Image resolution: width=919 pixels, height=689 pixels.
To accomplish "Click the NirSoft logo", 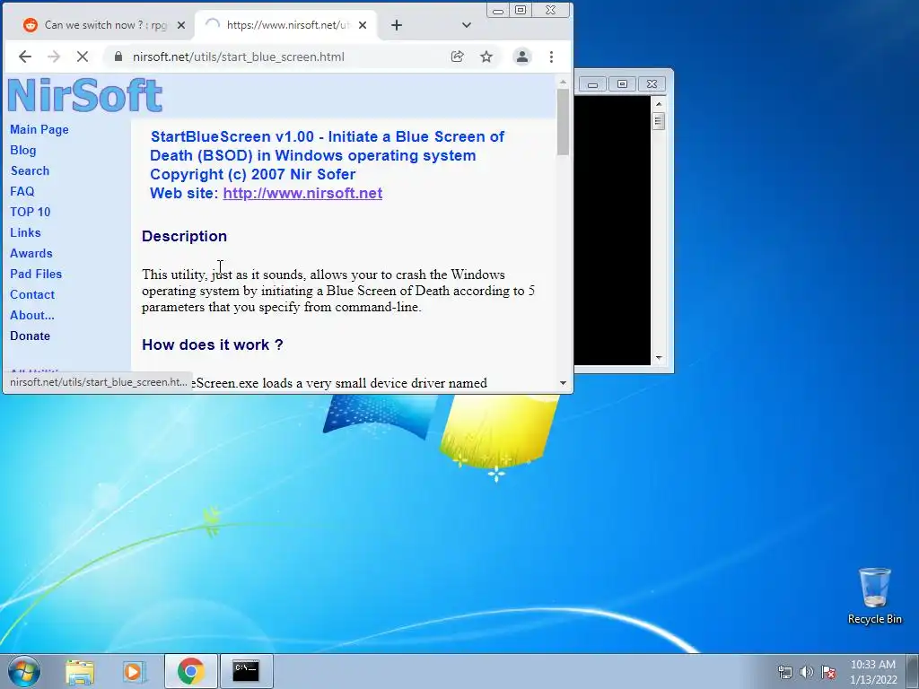I will coord(85,95).
